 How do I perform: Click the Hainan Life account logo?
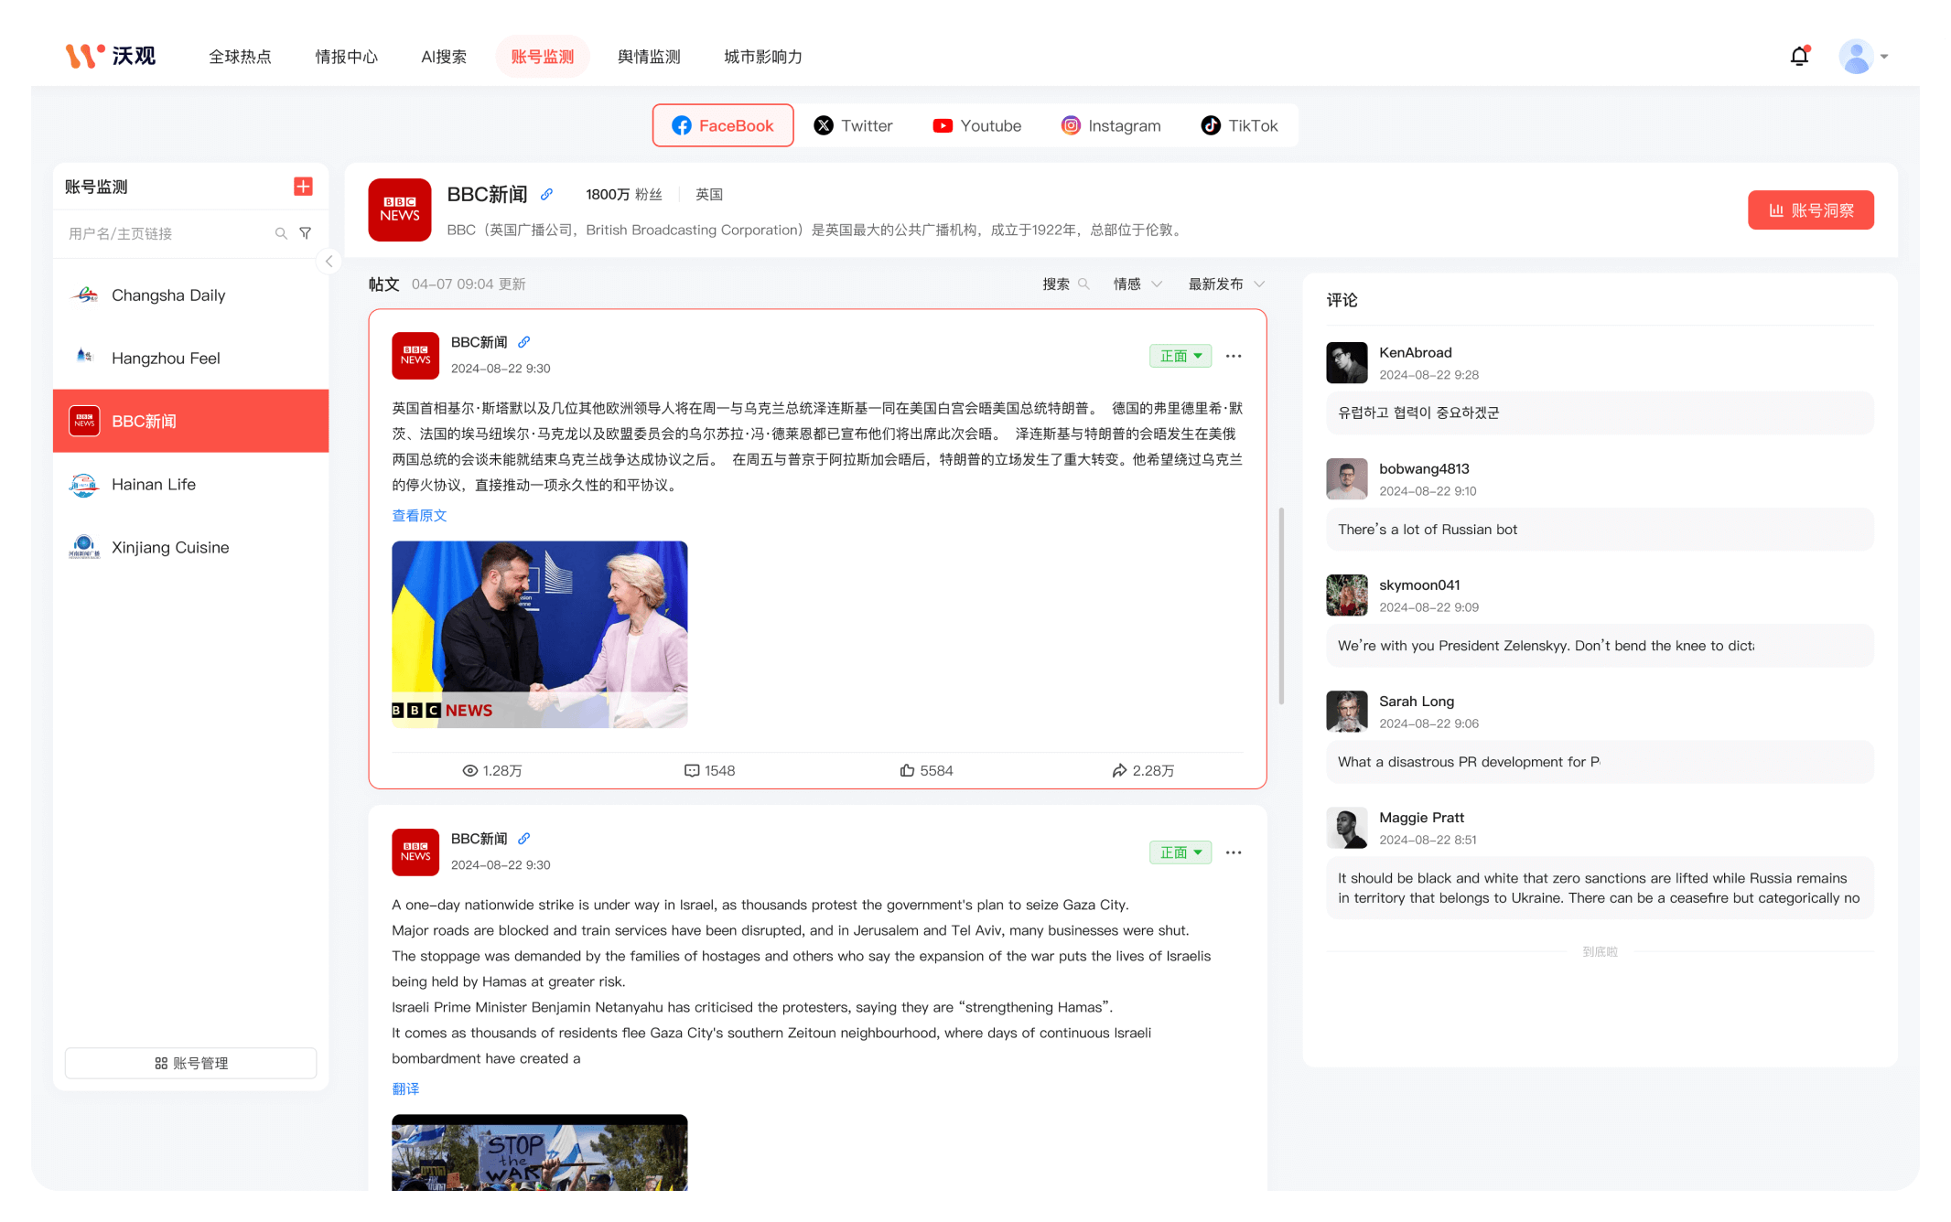(x=84, y=484)
